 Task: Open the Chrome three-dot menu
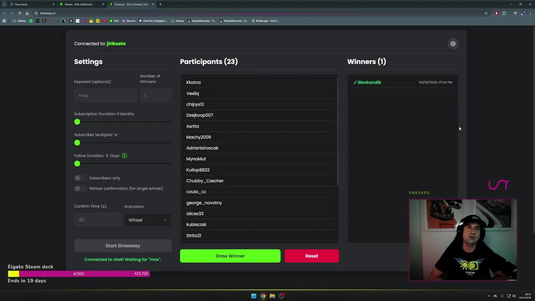click(530, 13)
